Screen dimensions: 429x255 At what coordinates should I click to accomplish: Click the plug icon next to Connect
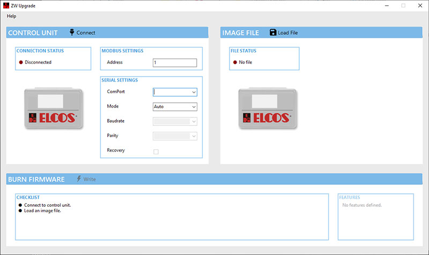tap(72, 33)
